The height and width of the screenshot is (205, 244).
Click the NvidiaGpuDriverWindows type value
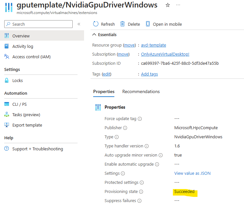(198, 137)
